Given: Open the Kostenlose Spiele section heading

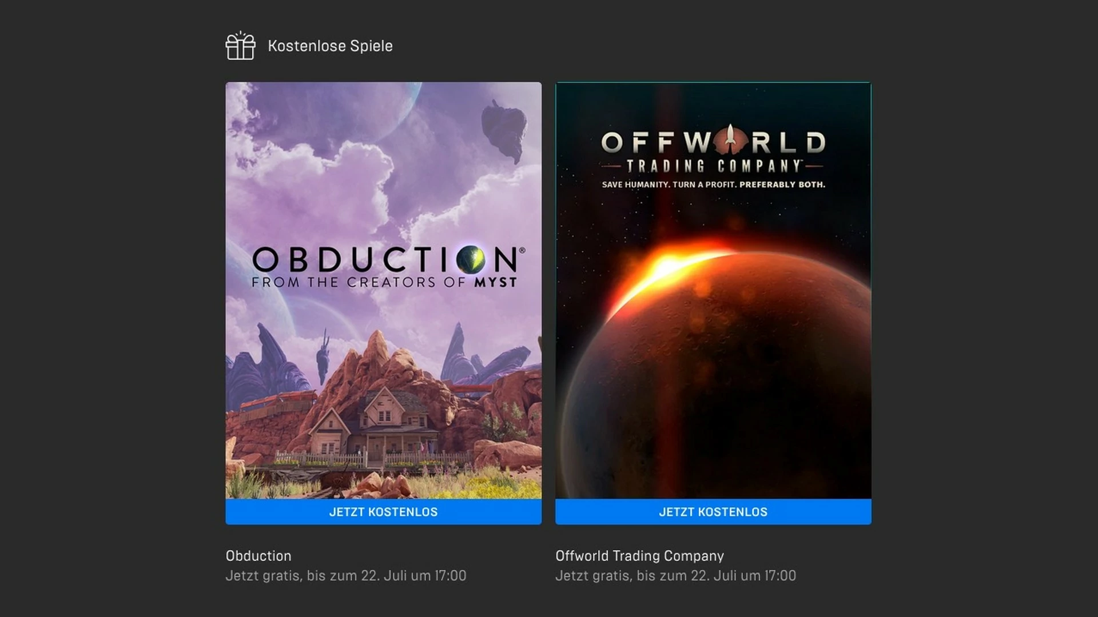Looking at the screenshot, I should (x=330, y=46).
